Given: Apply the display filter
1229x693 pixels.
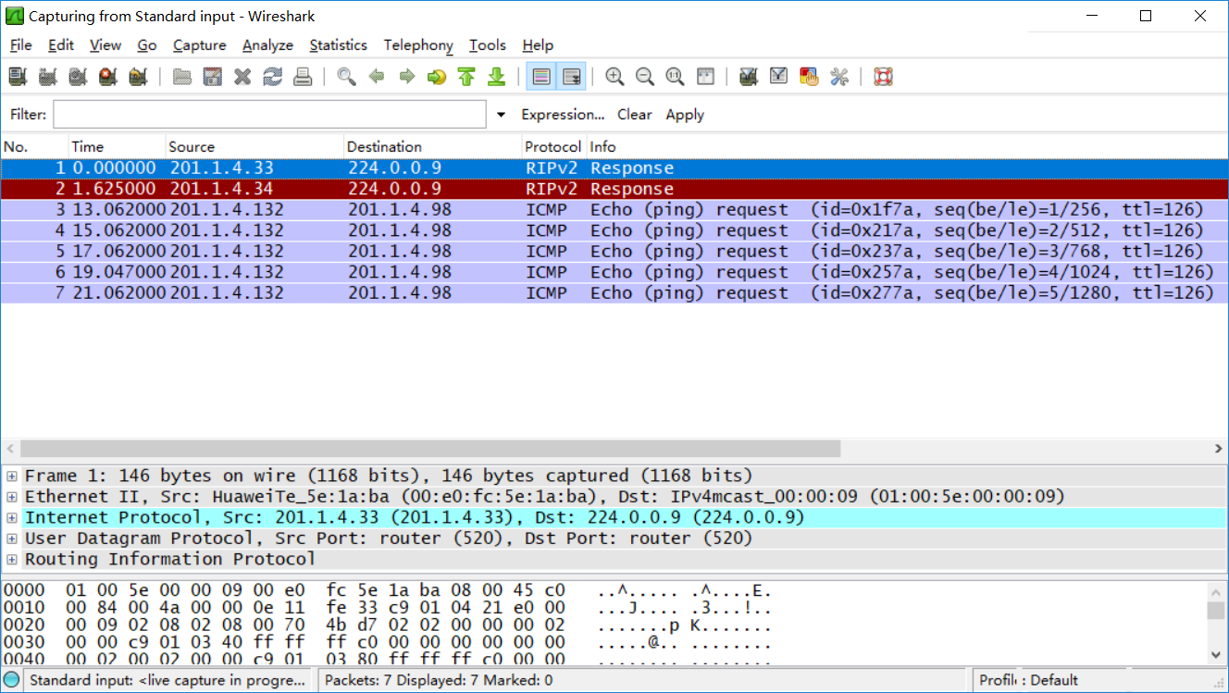Looking at the screenshot, I should pyautogui.click(x=685, y=115).
